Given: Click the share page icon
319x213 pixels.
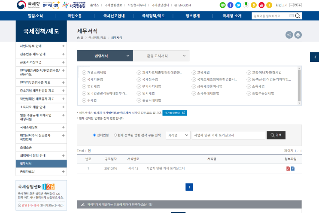Looking at the screenshot, I should coord(289,35).
